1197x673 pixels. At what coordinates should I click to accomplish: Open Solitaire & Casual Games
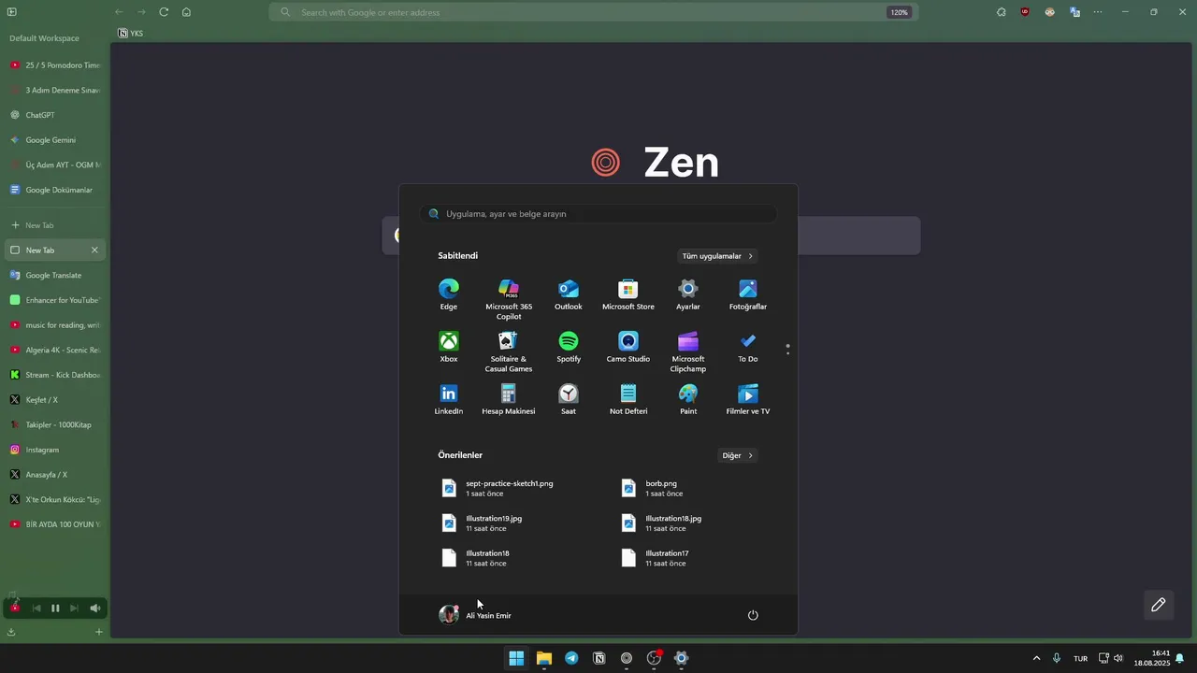coord(509,351)
